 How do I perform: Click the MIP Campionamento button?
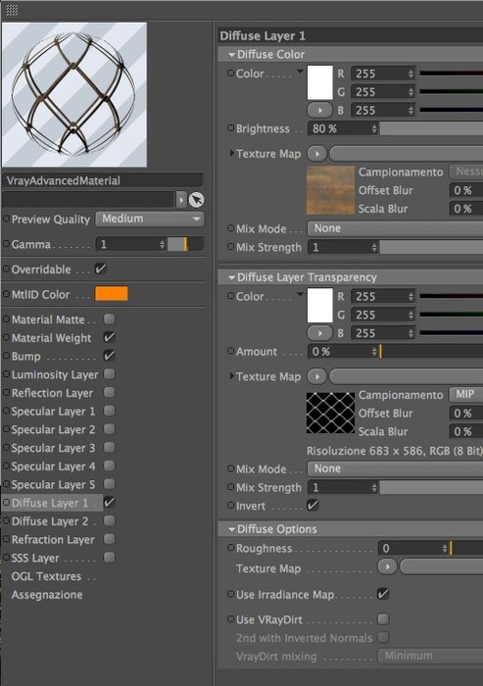pos(466,394)
